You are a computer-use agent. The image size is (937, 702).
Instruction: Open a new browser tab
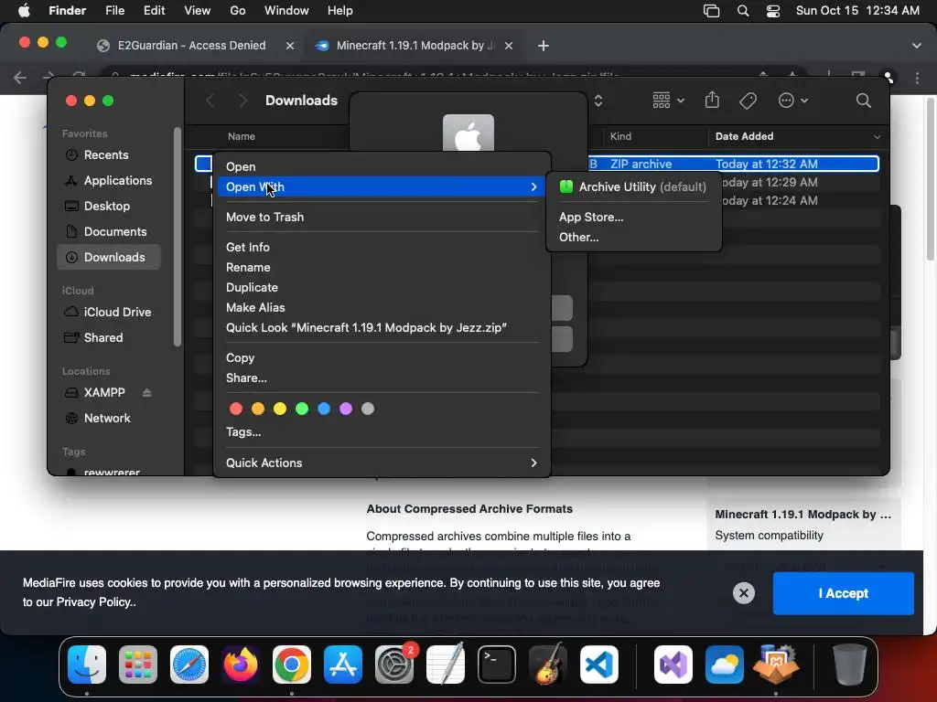pos(544,46)
